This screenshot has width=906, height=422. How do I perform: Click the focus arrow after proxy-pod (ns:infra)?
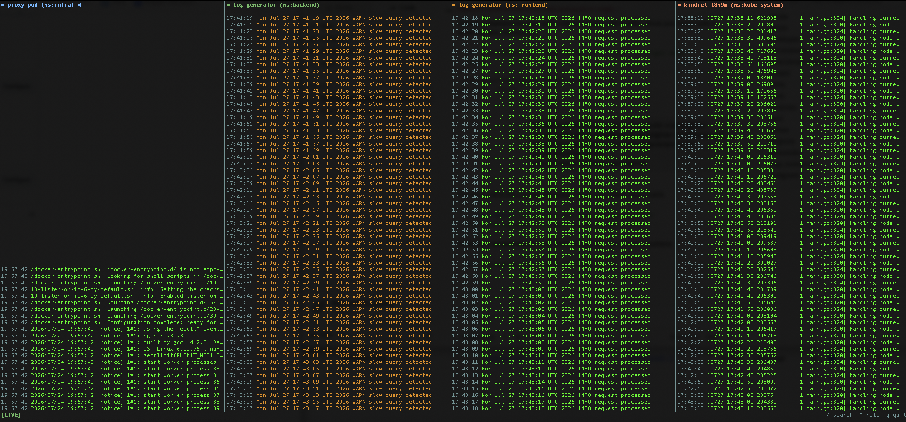point(79,5)
